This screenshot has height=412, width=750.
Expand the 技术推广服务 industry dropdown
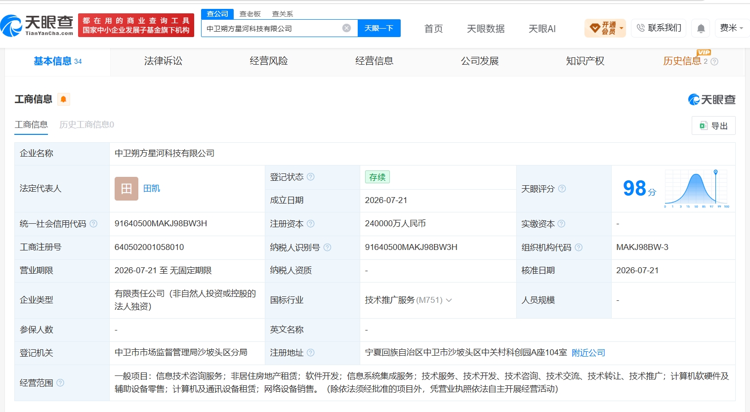449,300
